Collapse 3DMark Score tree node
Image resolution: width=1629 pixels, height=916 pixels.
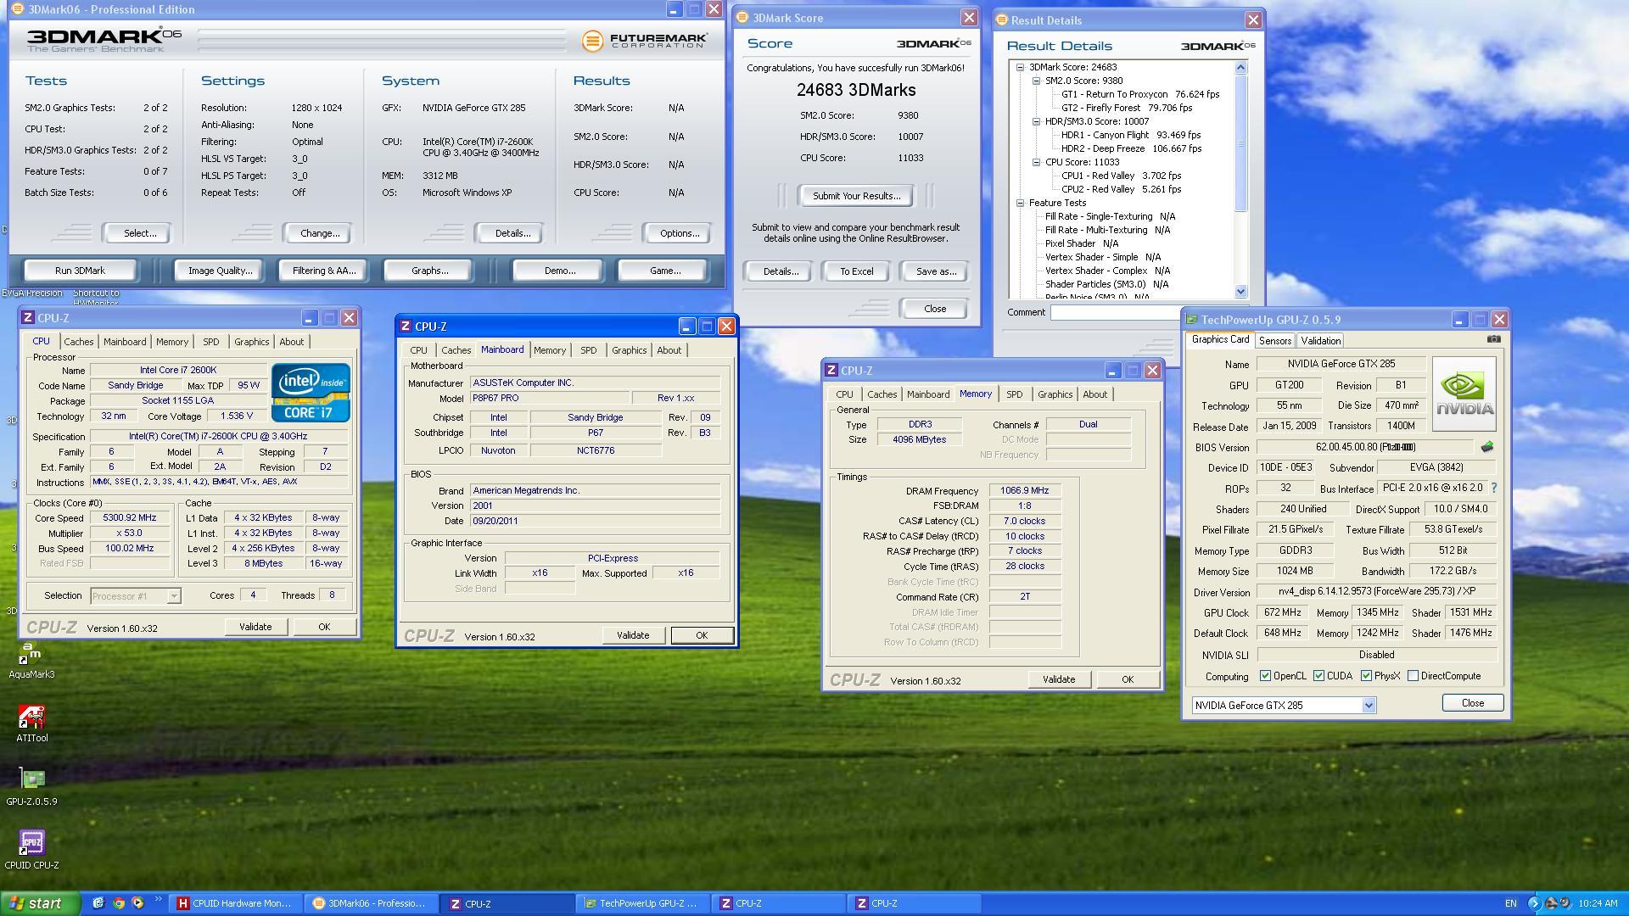1021,67
